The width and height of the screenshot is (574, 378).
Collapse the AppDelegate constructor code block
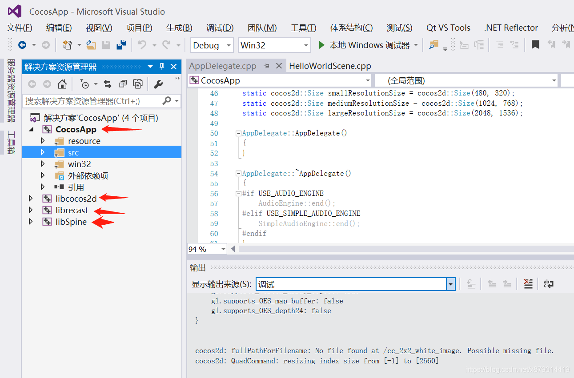coord(238,133)
